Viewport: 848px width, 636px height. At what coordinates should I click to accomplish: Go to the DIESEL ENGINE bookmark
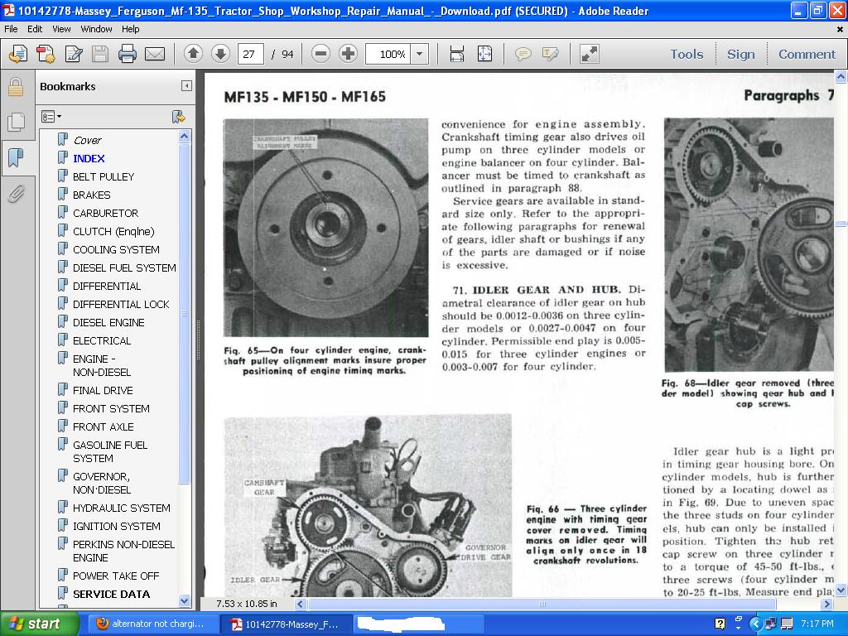[x=108, y=323]
